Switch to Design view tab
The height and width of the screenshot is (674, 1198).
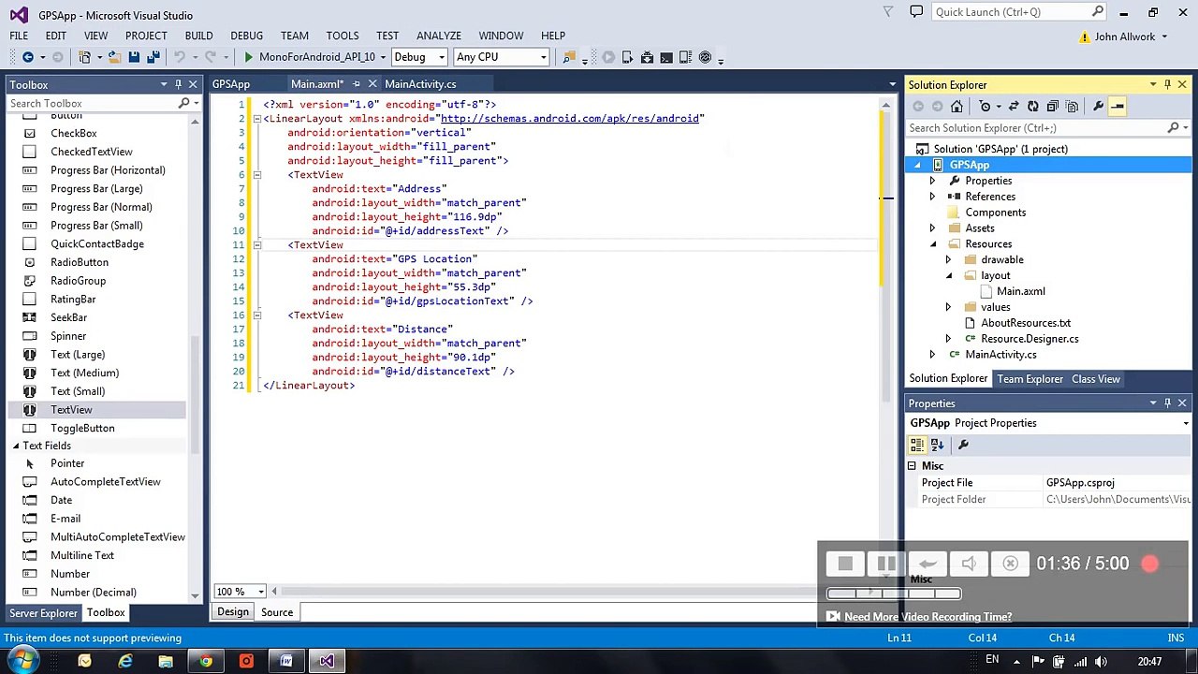click(x=233, y=612)
